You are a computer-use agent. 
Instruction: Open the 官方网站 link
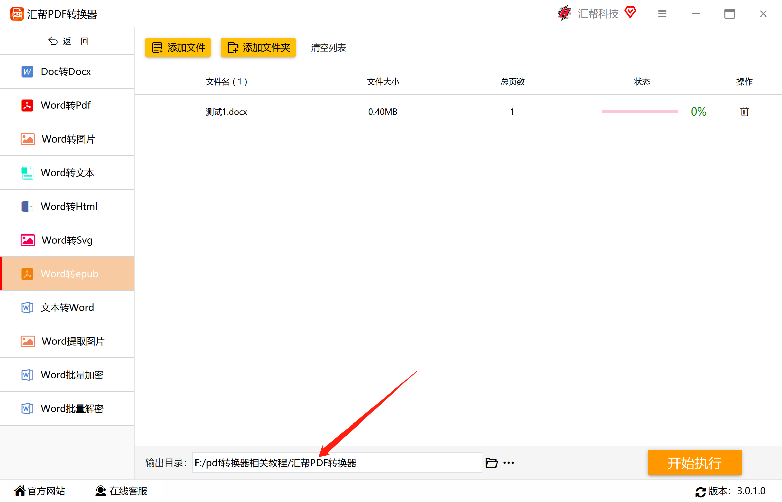40,491
